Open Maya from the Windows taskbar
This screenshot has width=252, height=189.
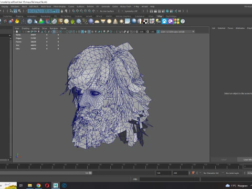click(56, 185)
